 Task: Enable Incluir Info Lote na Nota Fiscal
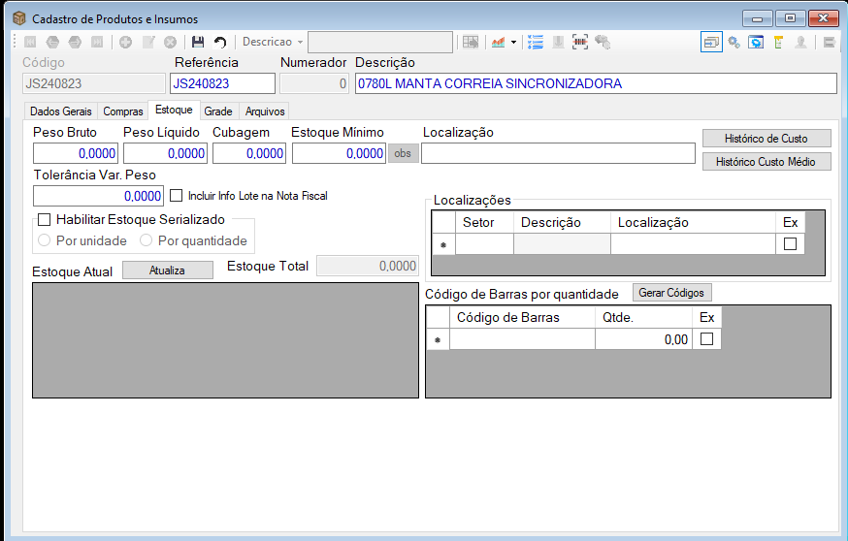tap(176, 196)
